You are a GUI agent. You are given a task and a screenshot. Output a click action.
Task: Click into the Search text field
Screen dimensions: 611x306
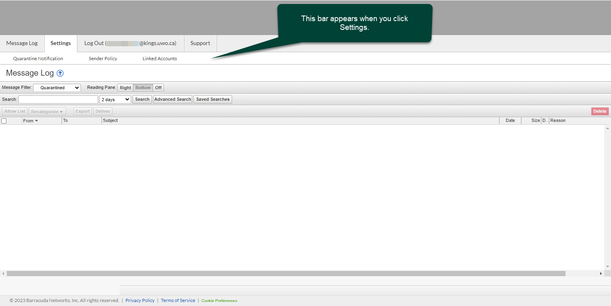coord(58,100)
